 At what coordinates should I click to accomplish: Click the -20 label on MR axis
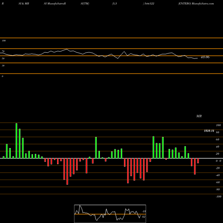[x=218, y=168]
